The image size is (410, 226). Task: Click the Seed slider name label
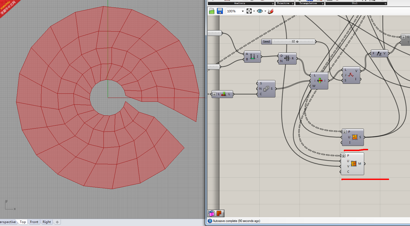pos(266,42)
